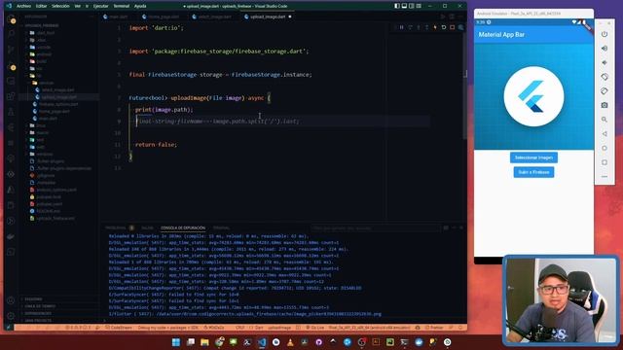
Task: Click the emulator volume up icon
Action: tap(605, 49)
